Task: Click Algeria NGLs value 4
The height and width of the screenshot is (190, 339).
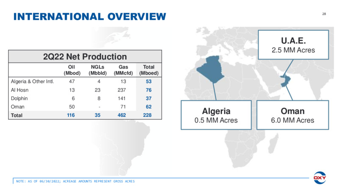Action: tap(99, 81)
